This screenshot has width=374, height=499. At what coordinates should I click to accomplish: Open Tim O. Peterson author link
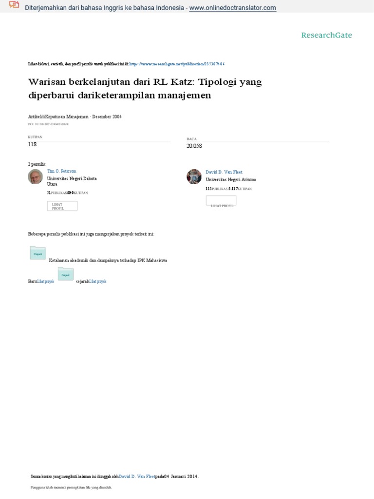62,171
